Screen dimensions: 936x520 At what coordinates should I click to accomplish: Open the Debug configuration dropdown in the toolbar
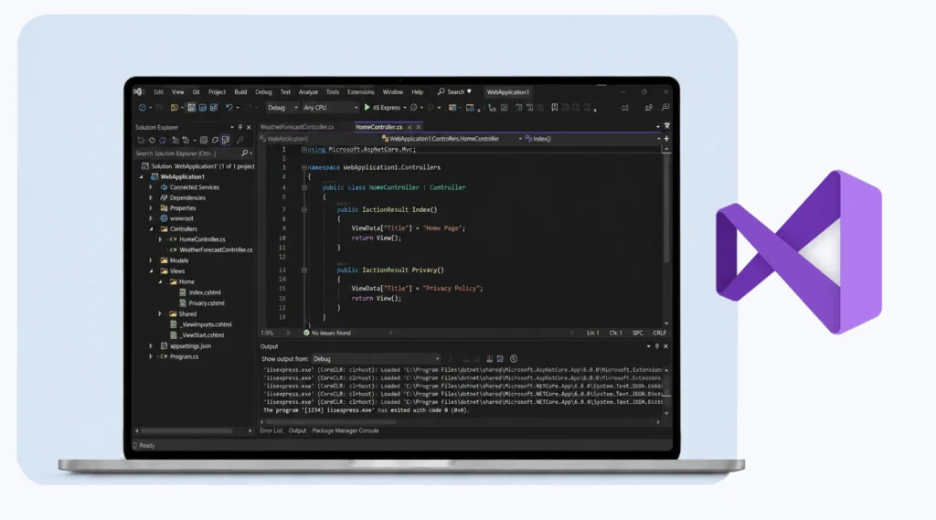coord(282,108)
